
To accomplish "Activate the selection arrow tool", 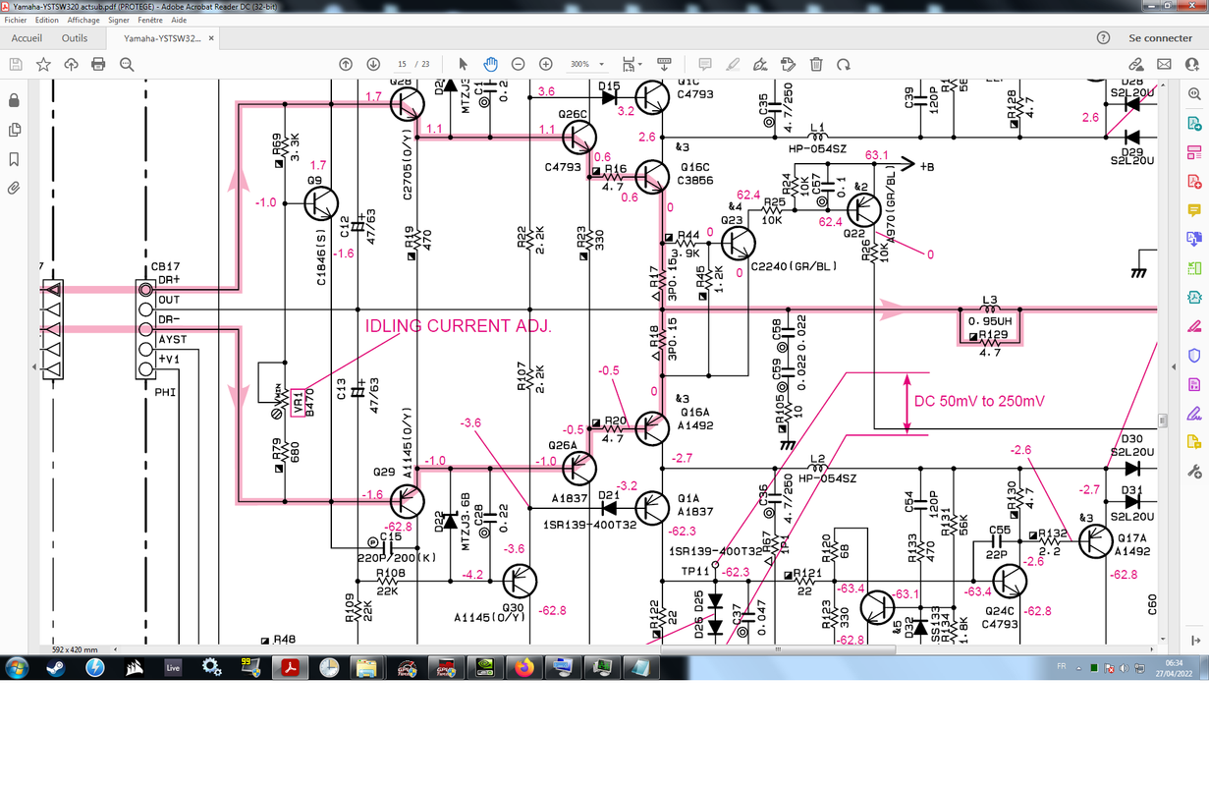I will click(464, 64).
